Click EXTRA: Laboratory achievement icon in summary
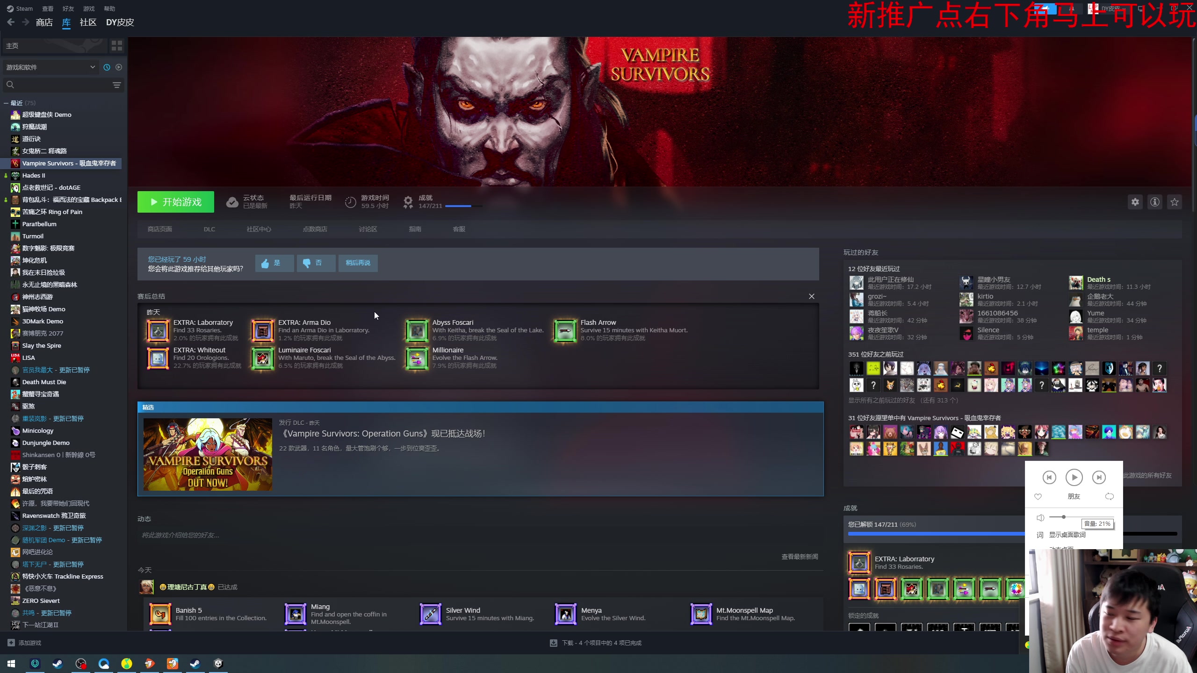1197x673 pixels. pyautogui.click(x=158, y=330)
